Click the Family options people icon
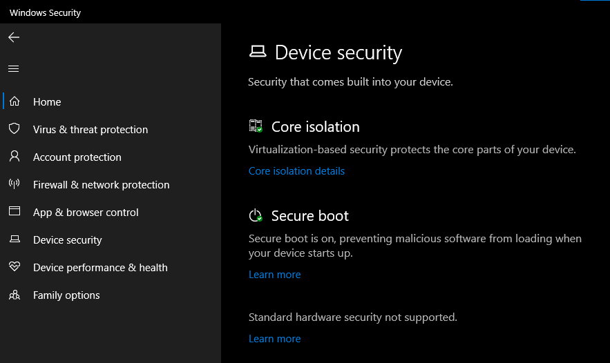Viewport: 610px width, 363px height. pos(14,295)
